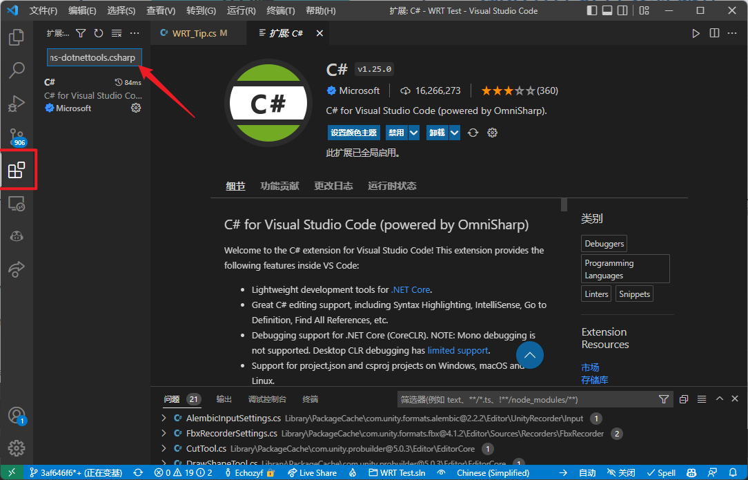Click the blue scroll-to-top round button

pos(529,355)
